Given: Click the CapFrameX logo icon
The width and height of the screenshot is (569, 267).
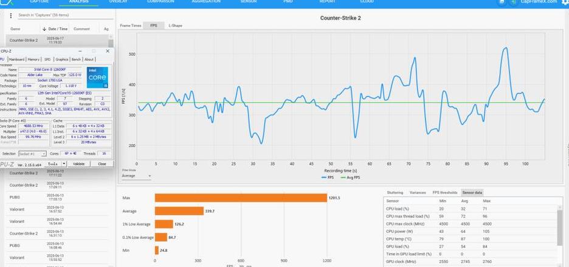Looking at the screenshot, I should (8, 2).
